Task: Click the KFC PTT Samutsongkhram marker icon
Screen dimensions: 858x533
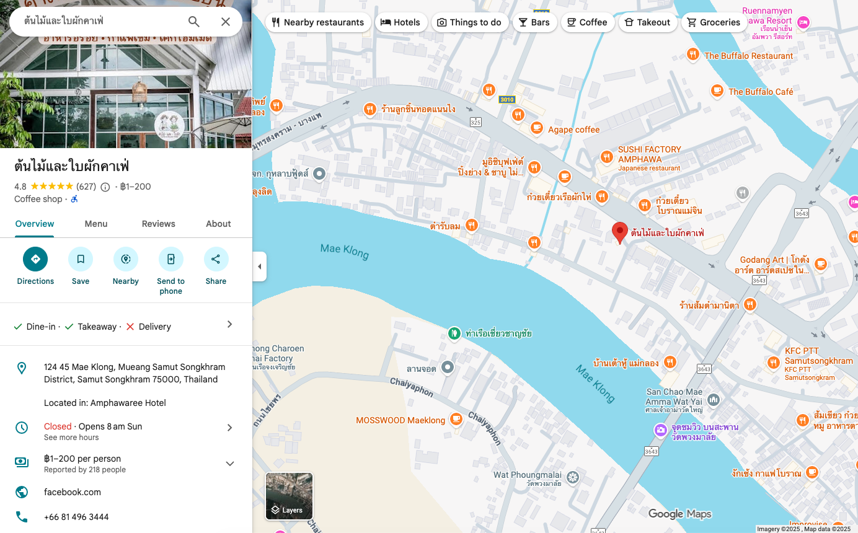Action: (x=774, y=363)
